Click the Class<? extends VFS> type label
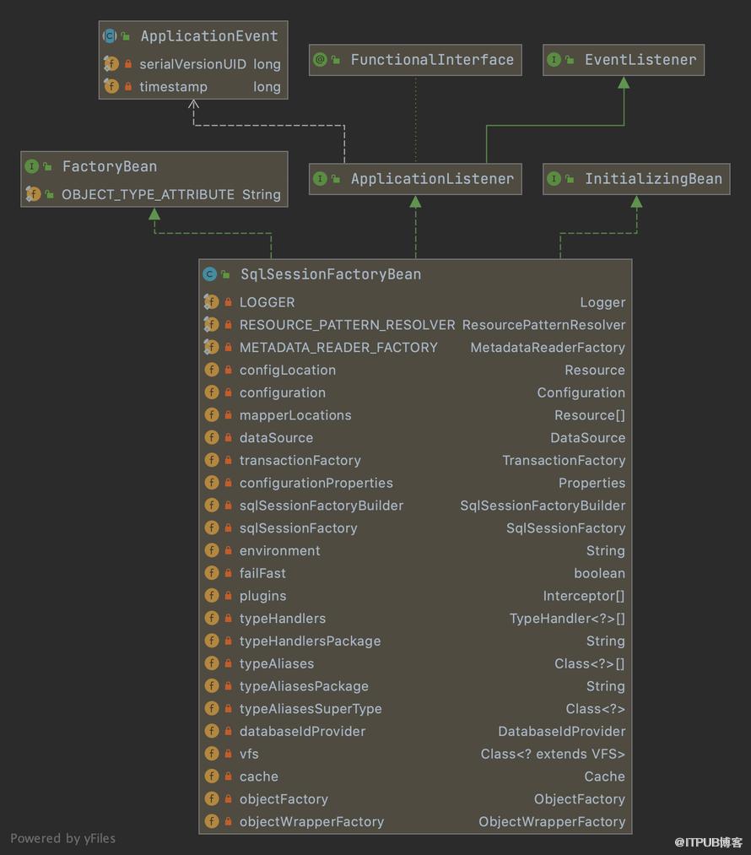Screen dimensions: 751x855 (x=553, y=754)
